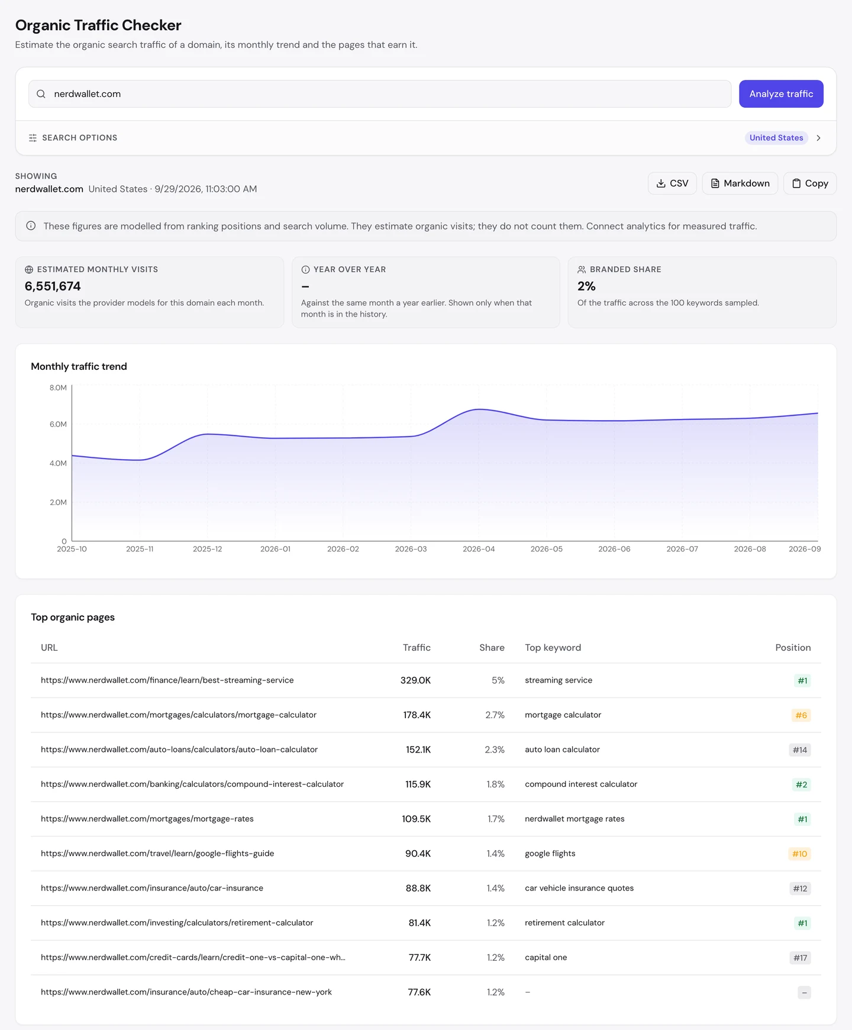Viewport: 852px width, 1030px height.
Task: Click the #12 badge for car vehicle insurance quotes
Action: coord(800,889)
